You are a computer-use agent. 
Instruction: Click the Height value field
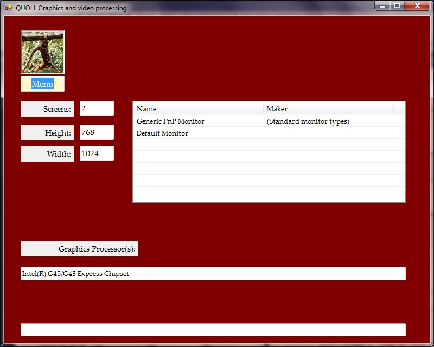tap(97, 133)
